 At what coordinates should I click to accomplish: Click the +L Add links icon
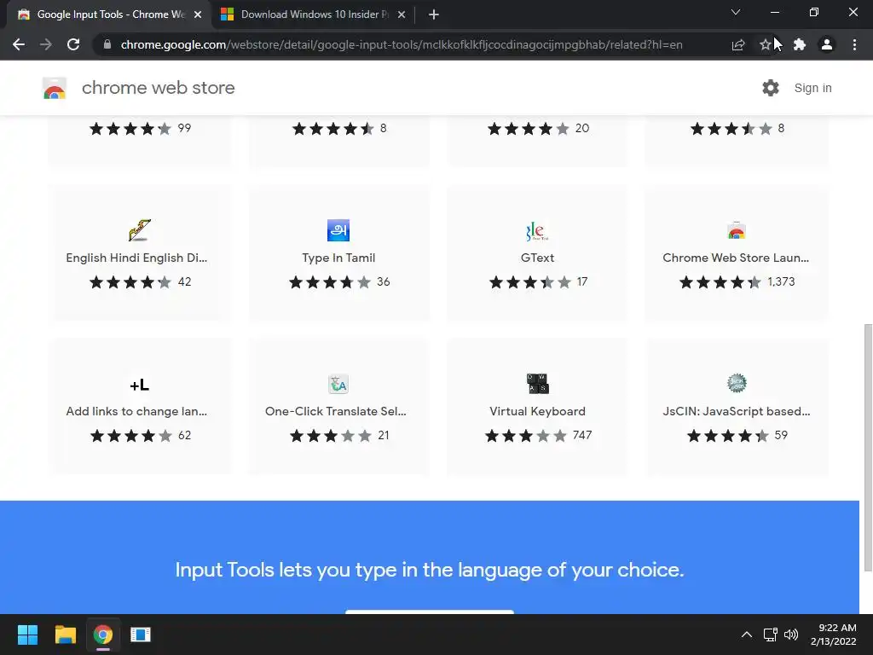click(x=139, y=385)
